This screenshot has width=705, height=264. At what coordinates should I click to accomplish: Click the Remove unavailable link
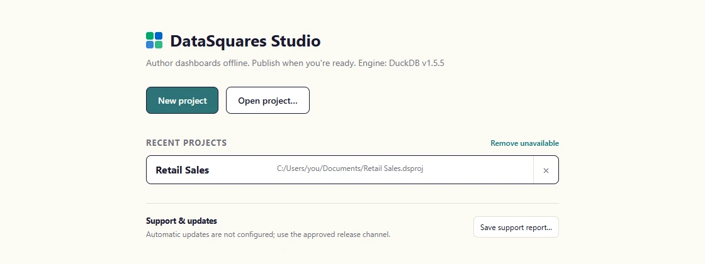(x=524, y=143)
